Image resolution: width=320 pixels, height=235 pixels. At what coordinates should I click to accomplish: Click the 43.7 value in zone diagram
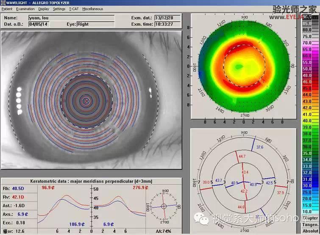click(219, 180)
